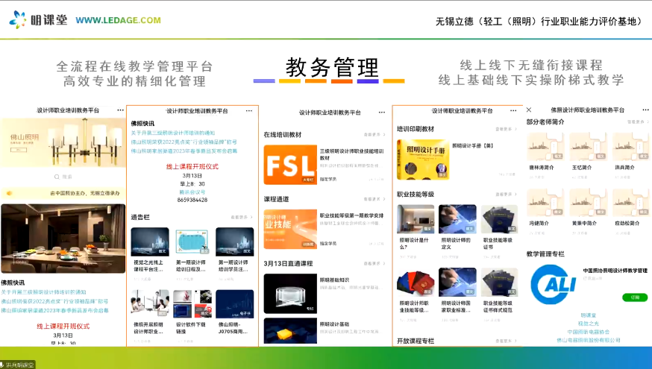
Task: Open the 应劭松简介 teacher card
Action: pyautogui.click(x=631, y=202)
